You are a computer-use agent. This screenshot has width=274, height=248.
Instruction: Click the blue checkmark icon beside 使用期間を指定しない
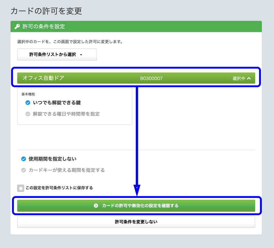point(23,159)
